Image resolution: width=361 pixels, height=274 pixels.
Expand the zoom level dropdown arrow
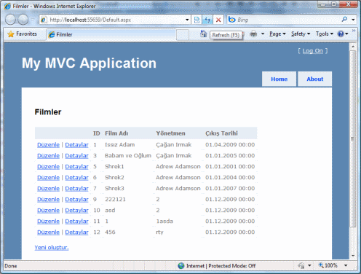(x=346, y=265)
